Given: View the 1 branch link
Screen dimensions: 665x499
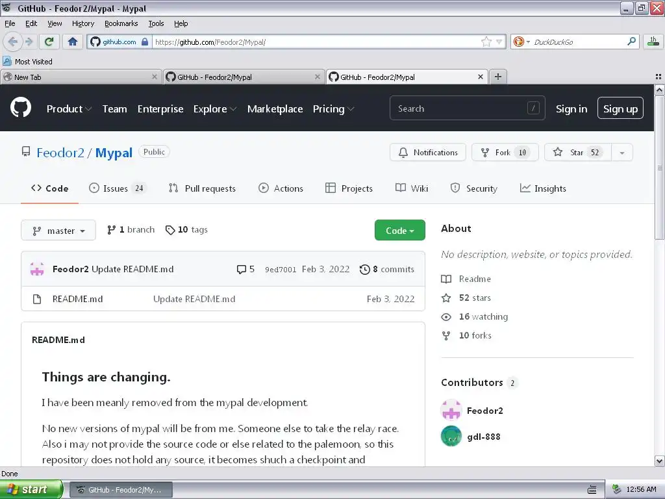Looking at the screenshot, I should pos(131,229).
